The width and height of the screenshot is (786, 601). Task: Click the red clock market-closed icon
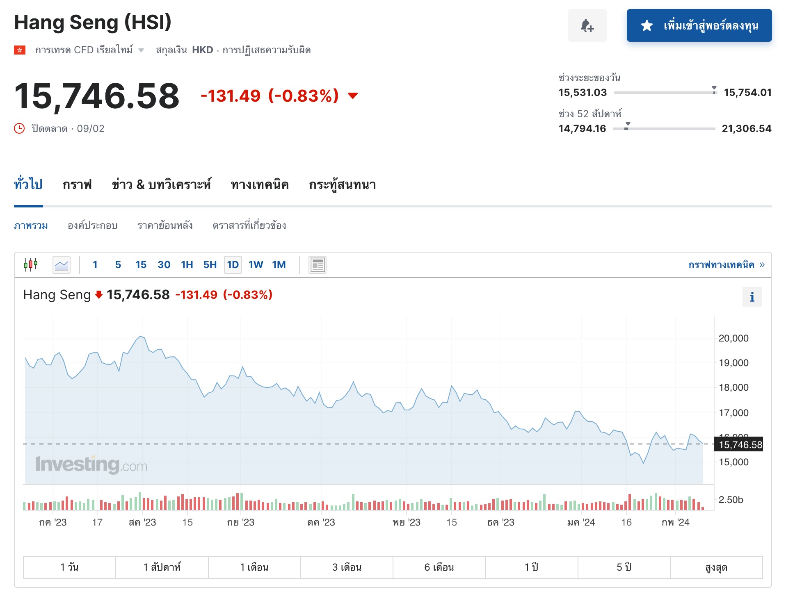click(x=19, y=128)
